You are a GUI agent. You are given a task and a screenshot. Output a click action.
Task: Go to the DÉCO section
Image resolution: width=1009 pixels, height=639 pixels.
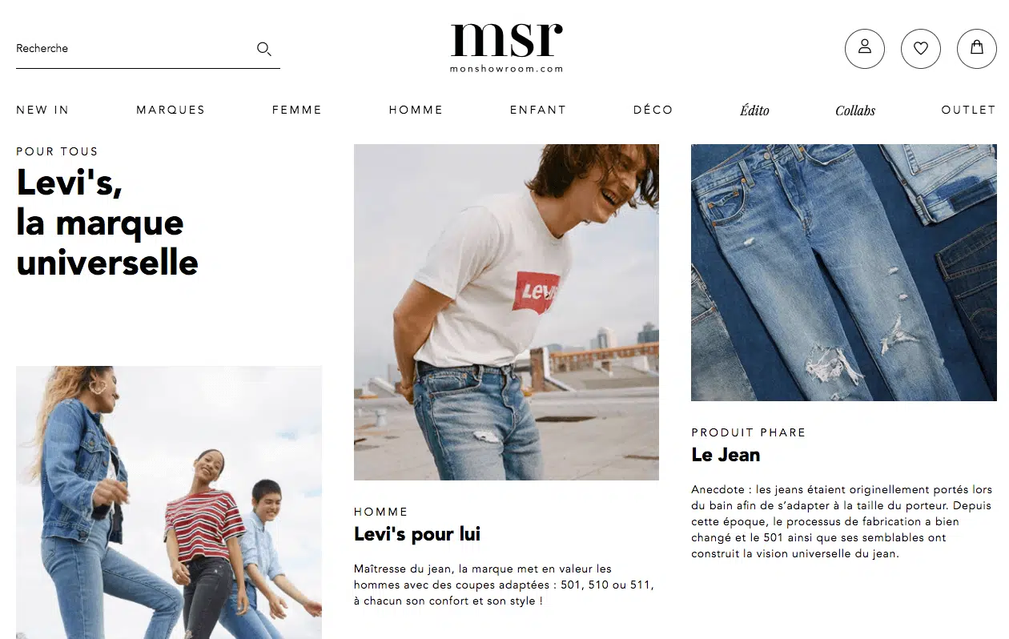point(653,110)
